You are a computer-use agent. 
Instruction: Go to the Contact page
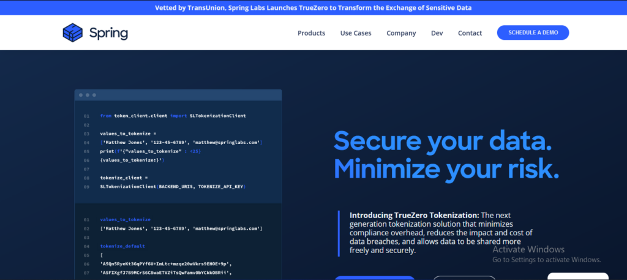(470, 33)
